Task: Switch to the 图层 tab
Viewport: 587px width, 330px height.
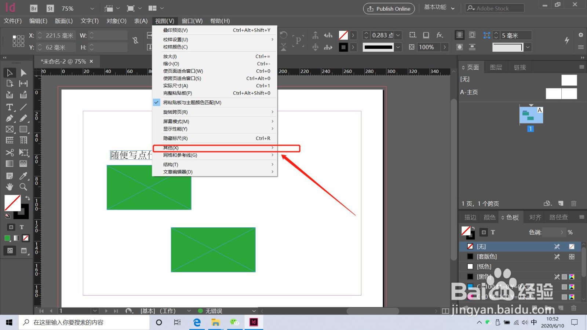Action: [496, 67]
